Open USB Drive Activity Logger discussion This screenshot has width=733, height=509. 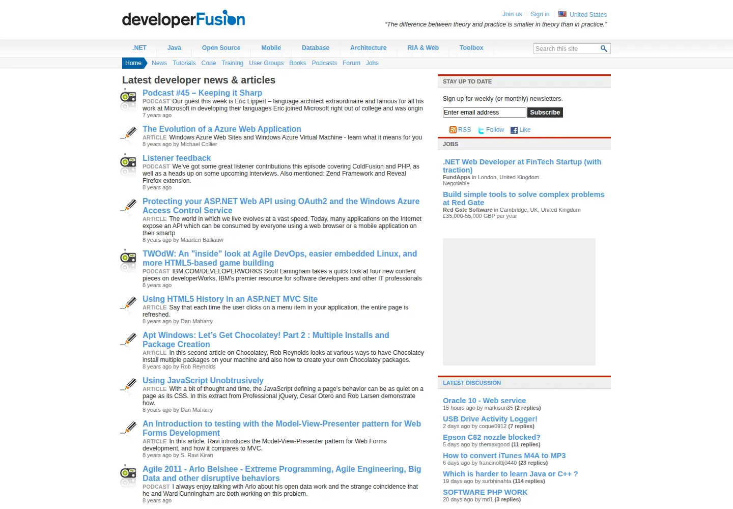coord(490,419)
